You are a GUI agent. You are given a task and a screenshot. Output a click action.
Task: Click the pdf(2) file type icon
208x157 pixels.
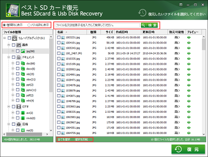click(x=23, y=95)
